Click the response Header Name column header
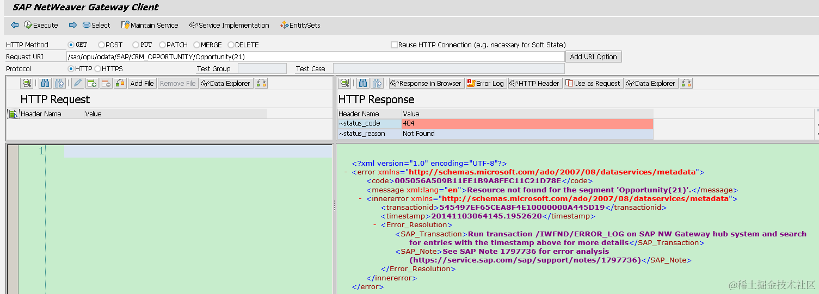This screenshot has width=819, height=294. pyautogui.click(x=369, y=114)
